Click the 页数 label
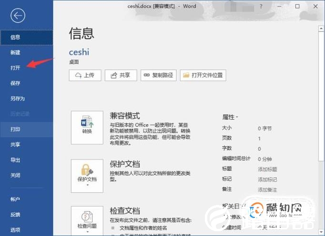 pos(227,138)
